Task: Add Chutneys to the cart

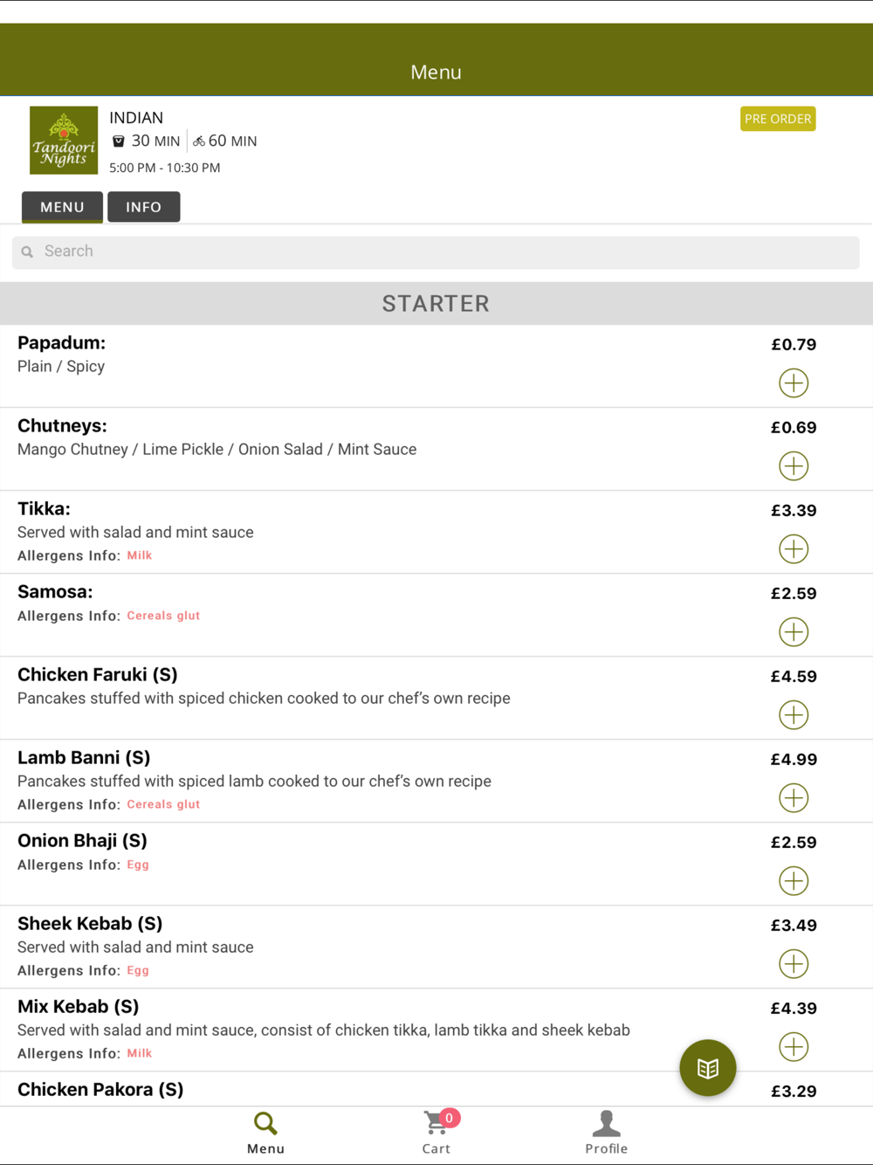Action: tap(794, 465)
